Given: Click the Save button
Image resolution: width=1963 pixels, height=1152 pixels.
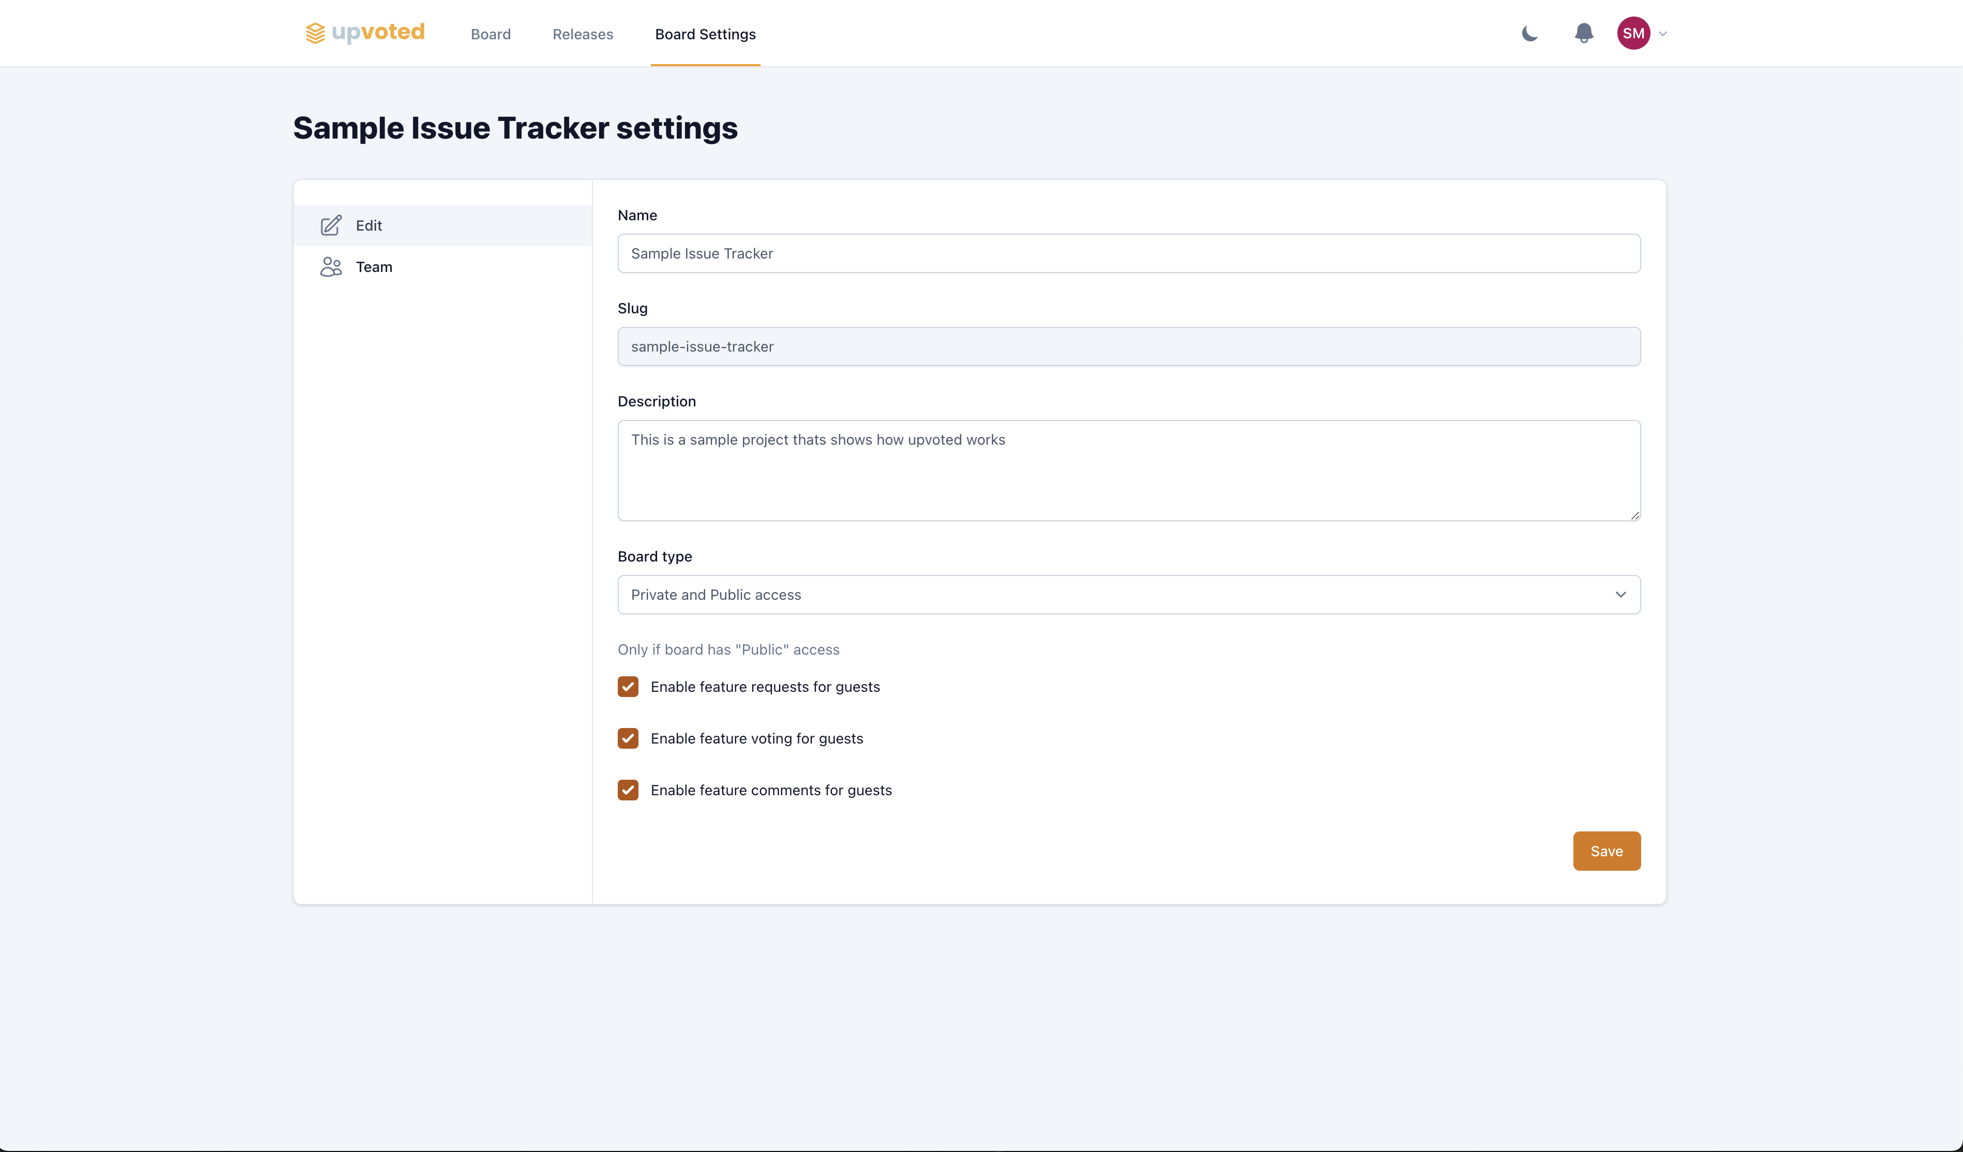Looking at the screenshot, I should [x=1607, y=850].
